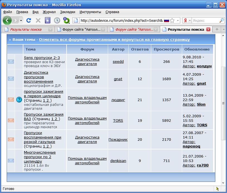
Task: Click the forward navigation arrow
Action: click(x=16, y=20)
